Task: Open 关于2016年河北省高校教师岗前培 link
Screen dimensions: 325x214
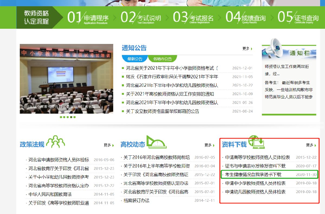Action: pyautogui.click(x=157, y=157)
